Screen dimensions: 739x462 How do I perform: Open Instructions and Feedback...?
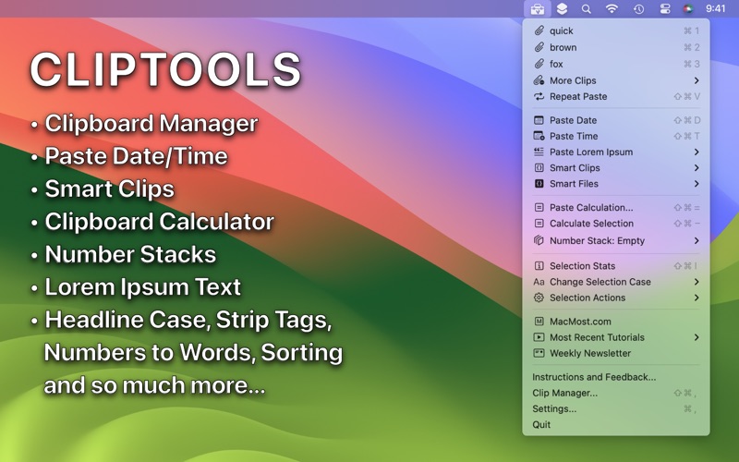point(616,377)
